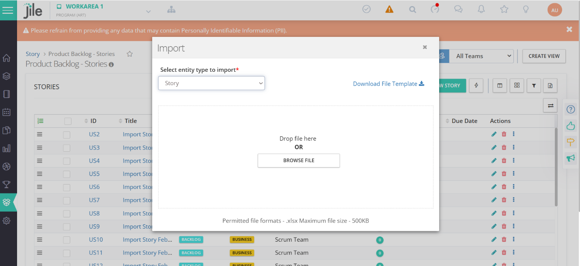Go to Story breadcrumb link
The height and width of the screenshot is (266, 580).
coord(32,54)
